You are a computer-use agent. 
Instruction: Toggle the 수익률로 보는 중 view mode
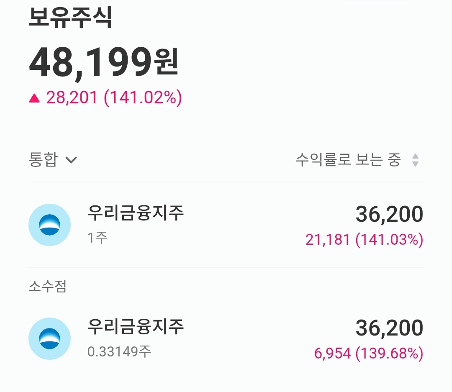(x=348, y=160)
